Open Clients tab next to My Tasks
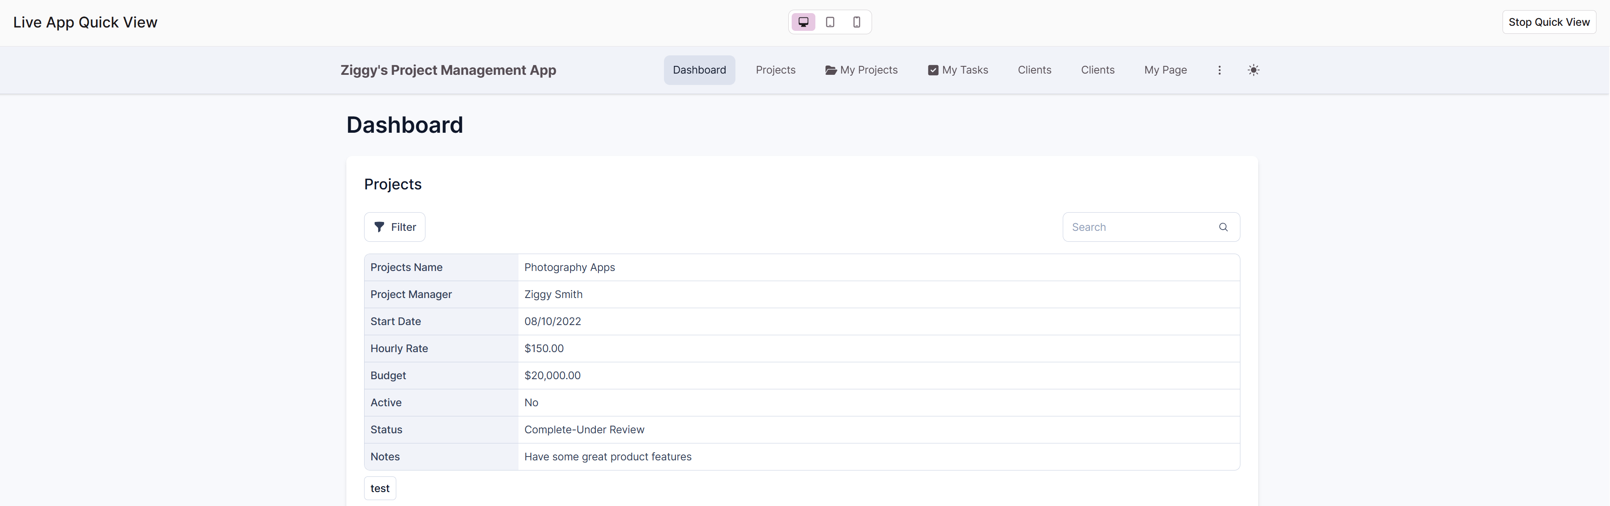1610x506 pixels. point(1034,70)
